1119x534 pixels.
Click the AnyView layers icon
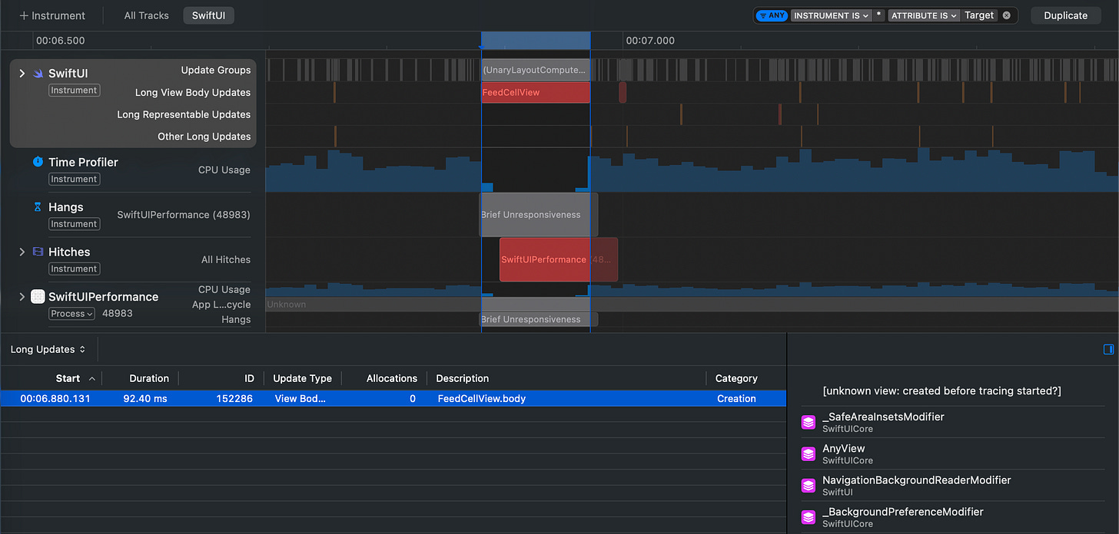pyautogui.click(x=809, y=454)
